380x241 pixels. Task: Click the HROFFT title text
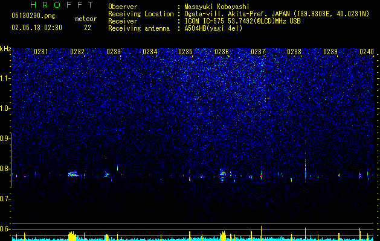click(62, 5)
